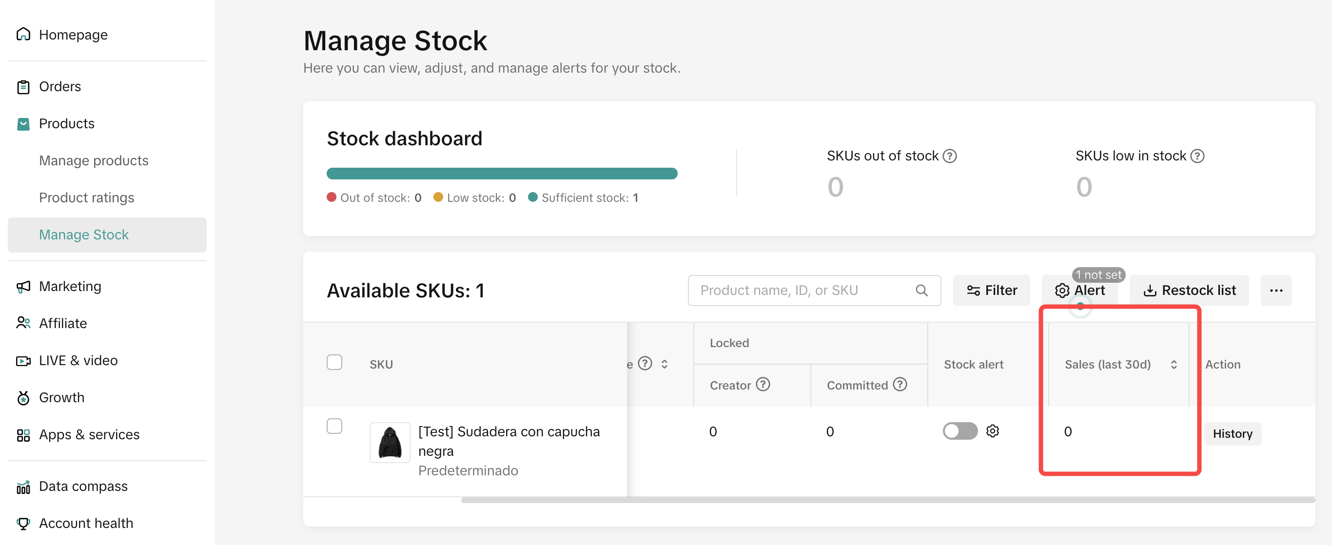Click help icon beside SKUs out of stock
The image size is (1332, 545).
click(x=949, y=156)
